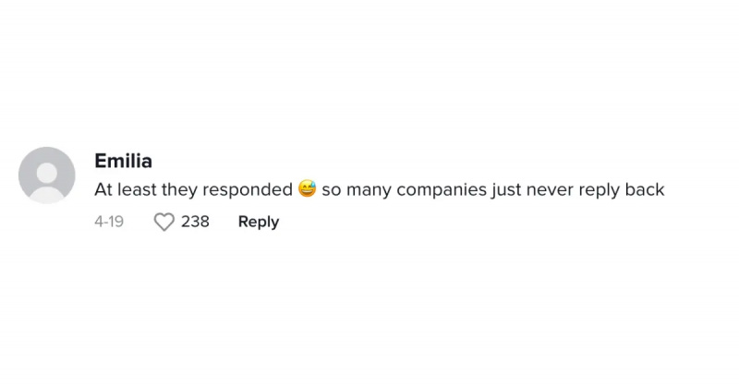The height and width of the screenshot is (386, 739).
Task: Click the word "responded" in the comment
Action: point(248,190)
